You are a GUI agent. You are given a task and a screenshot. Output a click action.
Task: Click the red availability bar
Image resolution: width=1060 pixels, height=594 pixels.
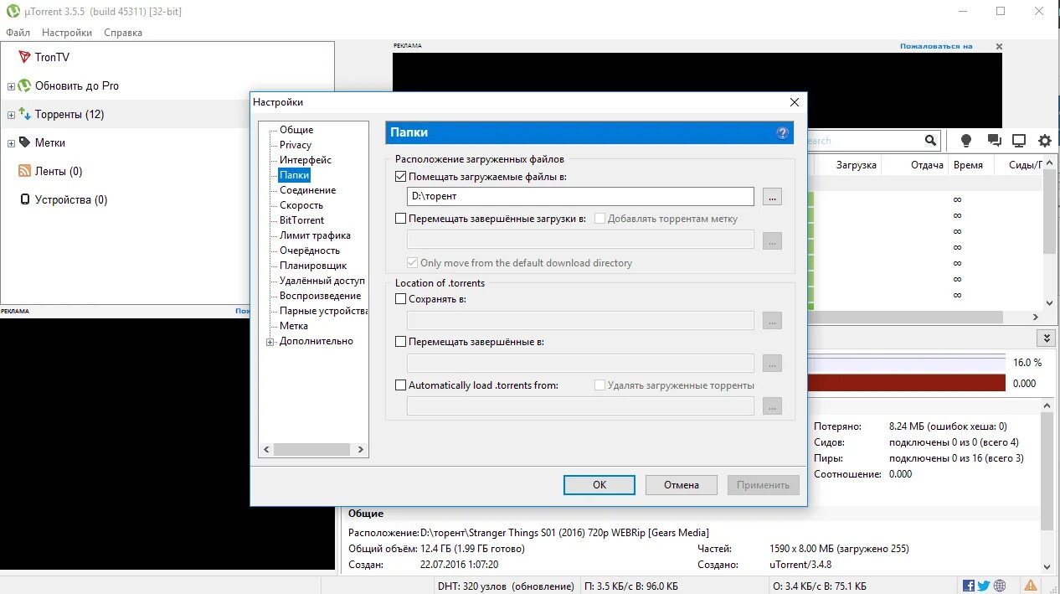click(x=906, y=383)
